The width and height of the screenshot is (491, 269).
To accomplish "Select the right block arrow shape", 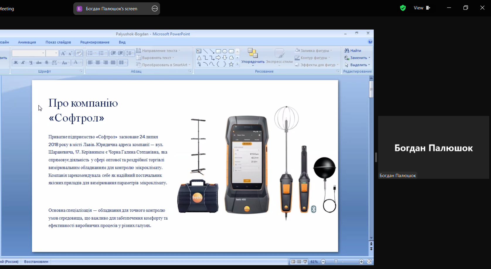I will pyautogui.click(x=218, y=58).
